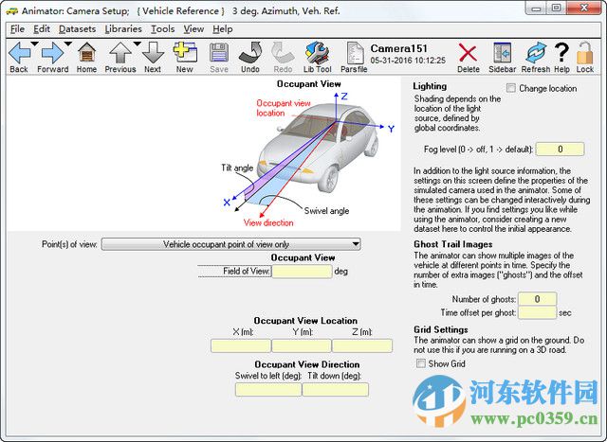Screen dimensions: 607x442
Task: Click the Save disk icon
Action: [219, 53]
